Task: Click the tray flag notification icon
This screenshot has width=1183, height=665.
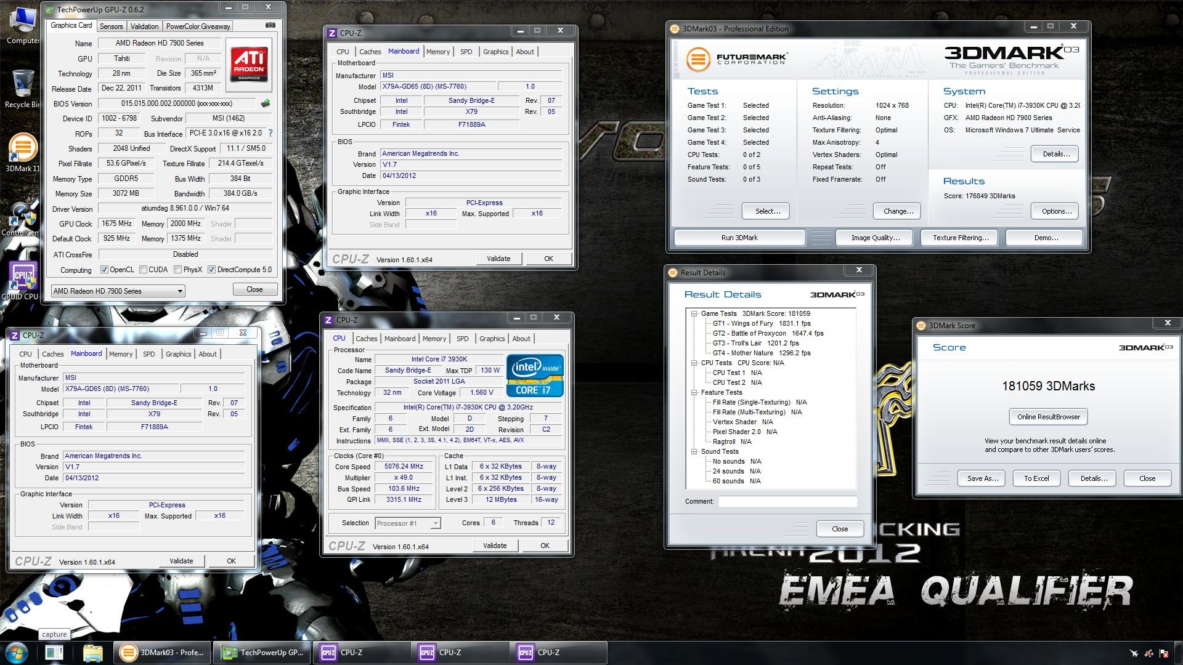Action: (1165, 653)
